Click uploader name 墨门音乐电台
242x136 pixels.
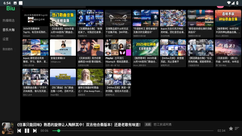221,65
